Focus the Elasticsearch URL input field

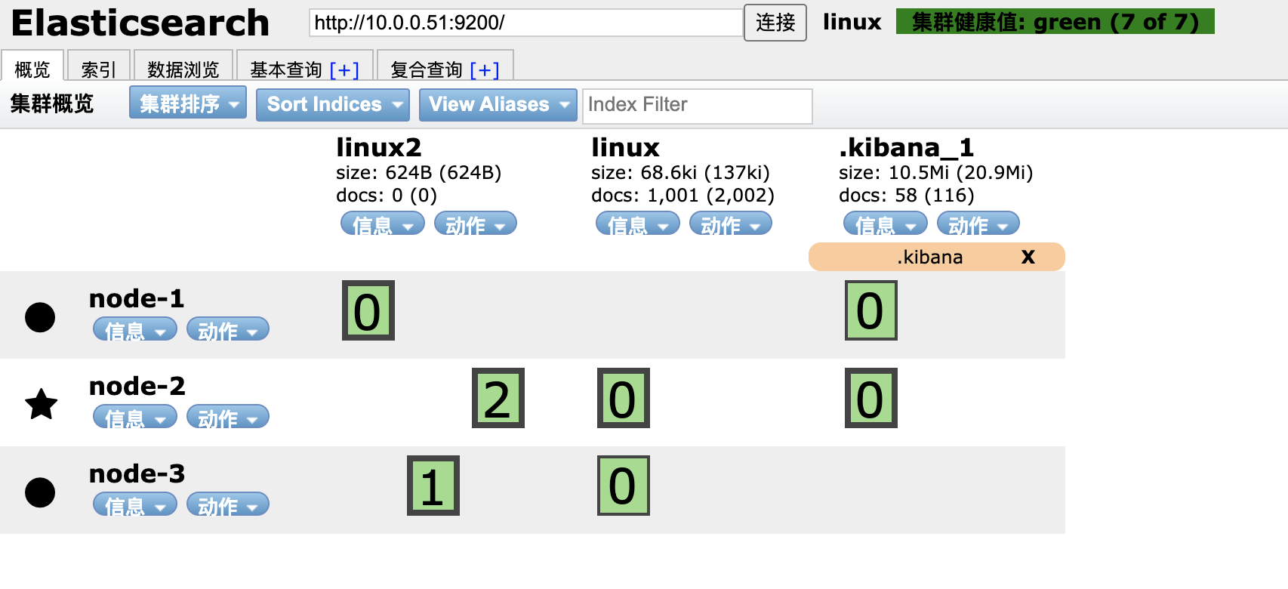(x=526, y=23)
